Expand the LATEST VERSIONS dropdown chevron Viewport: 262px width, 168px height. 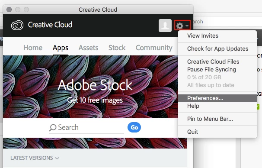point(57,158)
